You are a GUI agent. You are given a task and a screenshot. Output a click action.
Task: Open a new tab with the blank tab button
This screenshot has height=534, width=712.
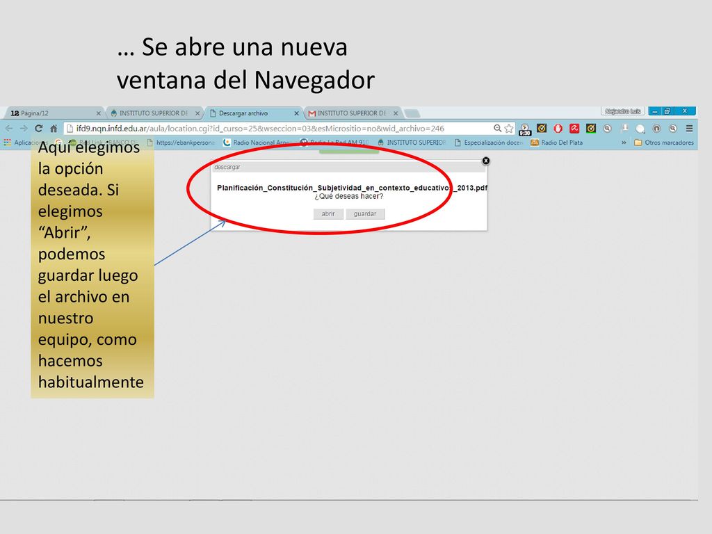point(412,113)
